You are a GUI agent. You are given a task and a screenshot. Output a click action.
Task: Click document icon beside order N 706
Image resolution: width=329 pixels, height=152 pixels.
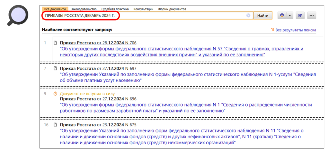tap(56, 43)
